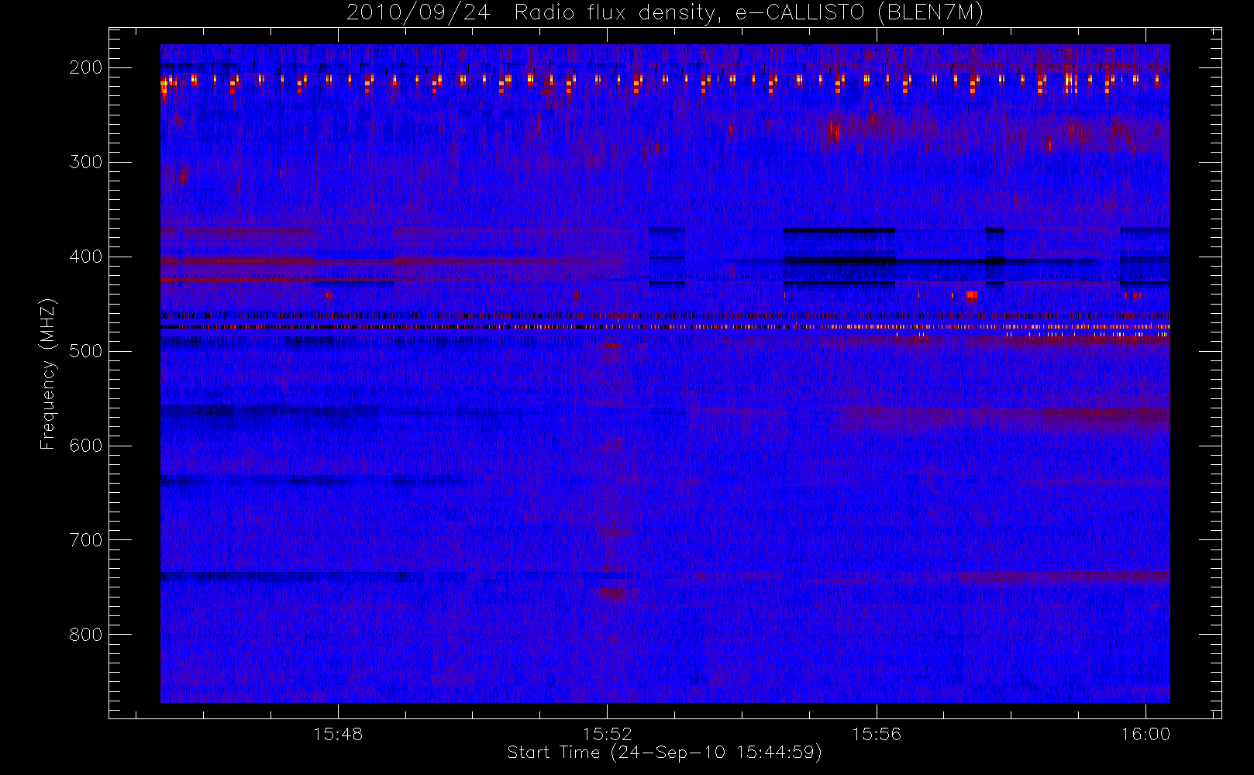Click the plot title 'Radio flux density, e-CALLISTO (BLEN7M)'
1254x775 pixels.
click(749, 13)
